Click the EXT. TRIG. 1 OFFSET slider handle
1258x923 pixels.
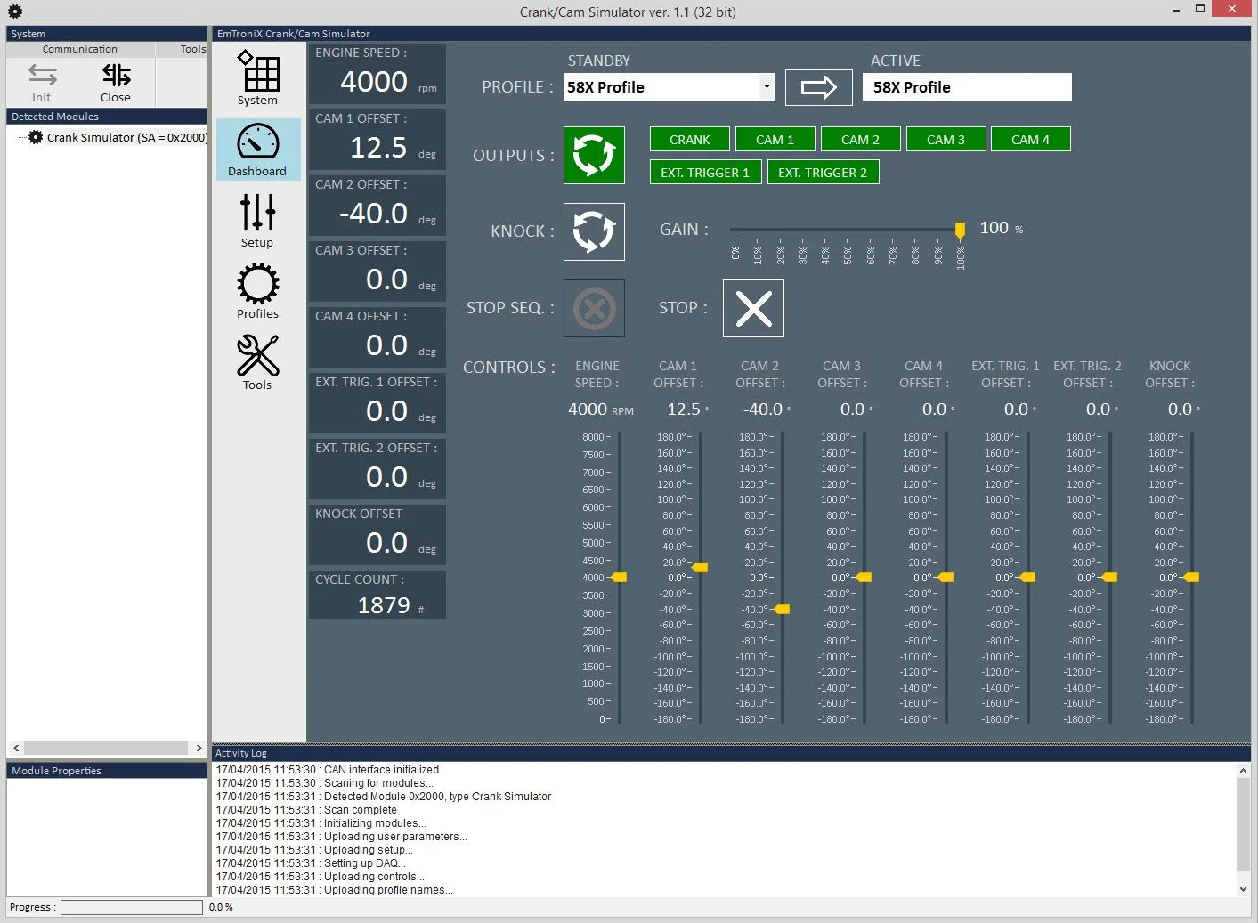coord(1027,578)
